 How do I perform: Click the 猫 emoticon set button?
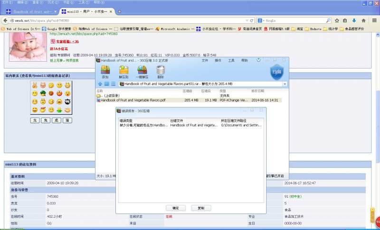pos(67,120)
